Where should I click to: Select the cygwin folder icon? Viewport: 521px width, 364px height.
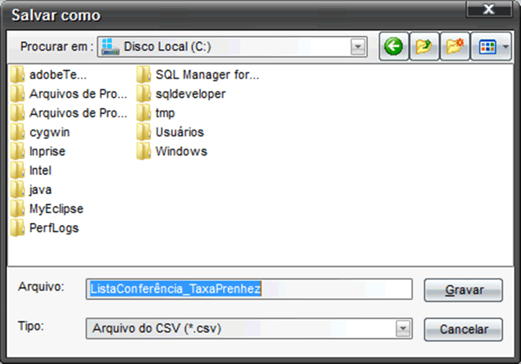click(17, 132)
